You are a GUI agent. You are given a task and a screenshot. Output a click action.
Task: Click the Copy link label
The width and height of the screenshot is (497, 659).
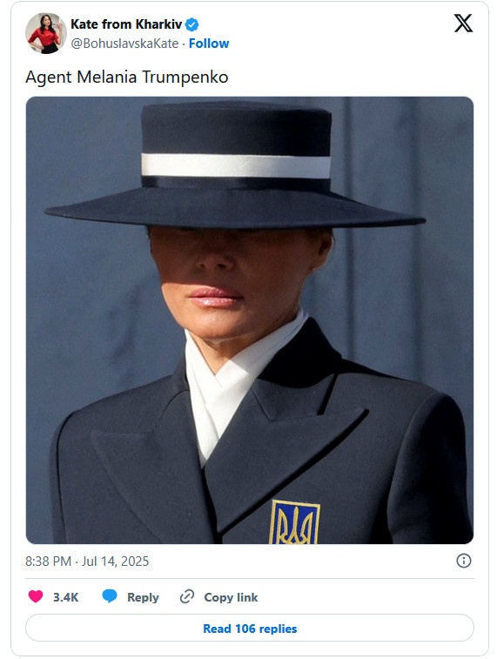point(231,597)
